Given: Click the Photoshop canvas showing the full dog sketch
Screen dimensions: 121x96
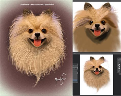Looking at the screenshot, I should tap(96, 75).
